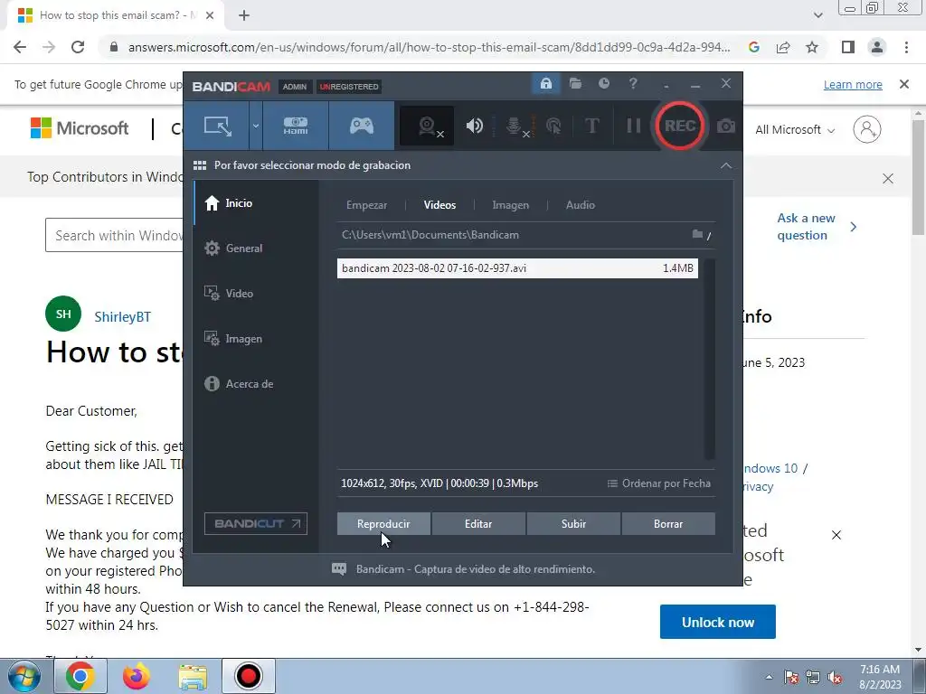Select Bandicam screen recording mode icon
The image size is (926, 694).
[217, 126]
